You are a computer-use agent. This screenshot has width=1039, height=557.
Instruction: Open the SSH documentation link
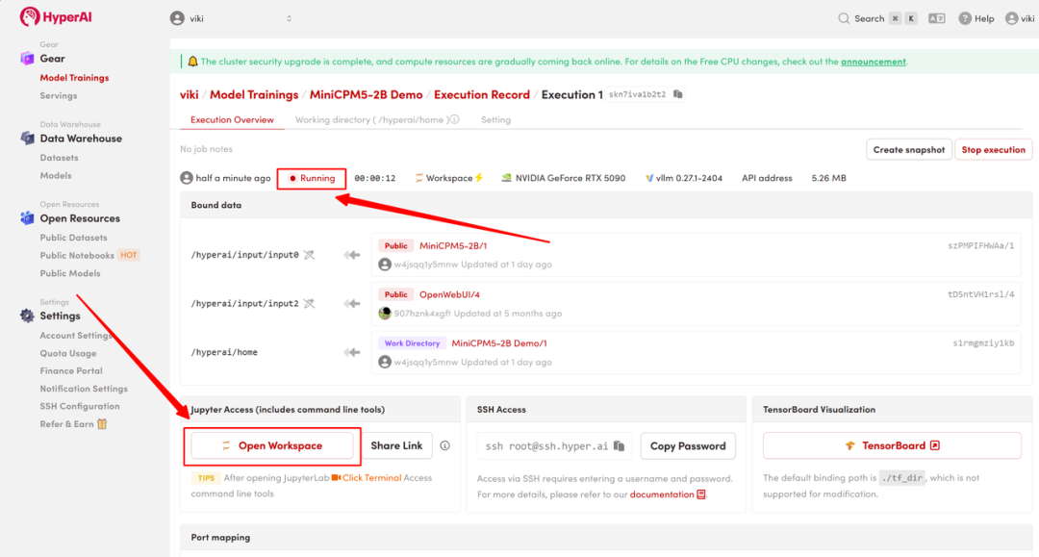[668, 494]
